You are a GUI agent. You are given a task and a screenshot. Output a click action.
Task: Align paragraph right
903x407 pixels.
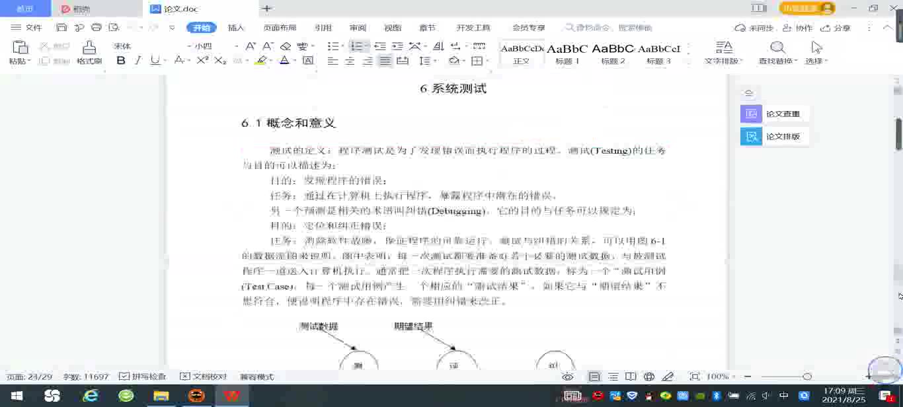pos(368,61)
